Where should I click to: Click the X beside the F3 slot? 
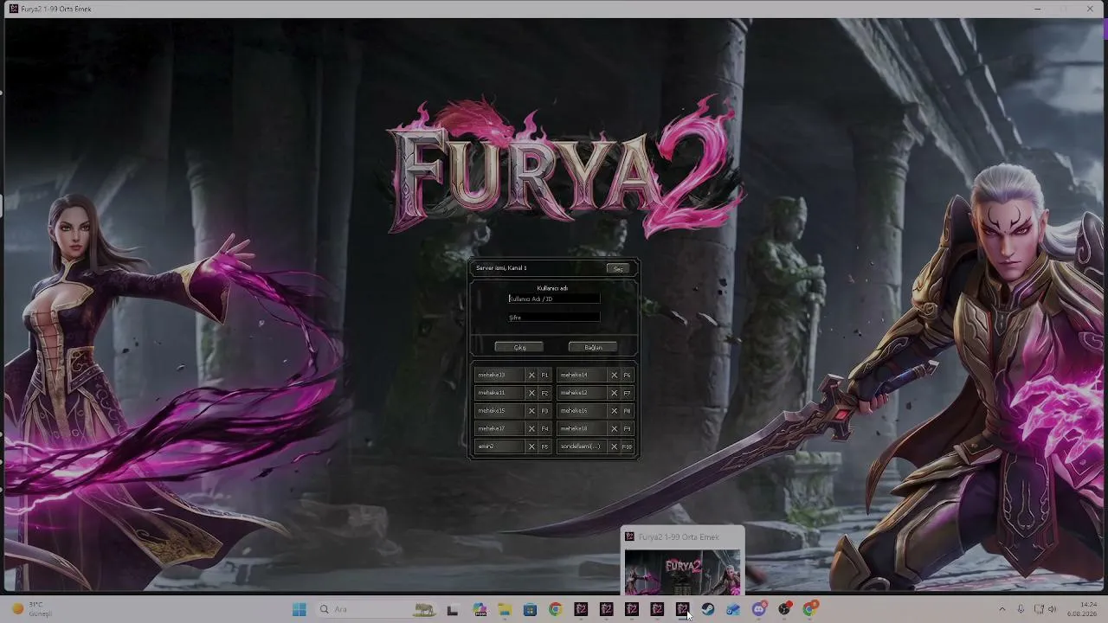(531, 411)
